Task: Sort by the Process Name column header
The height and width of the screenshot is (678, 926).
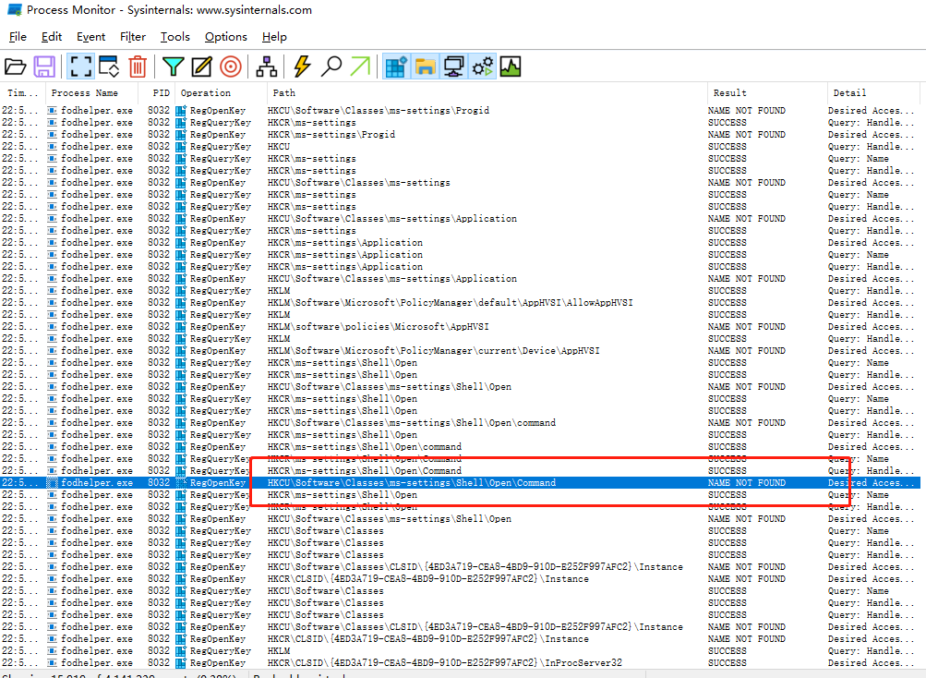Action: [84, 92]
